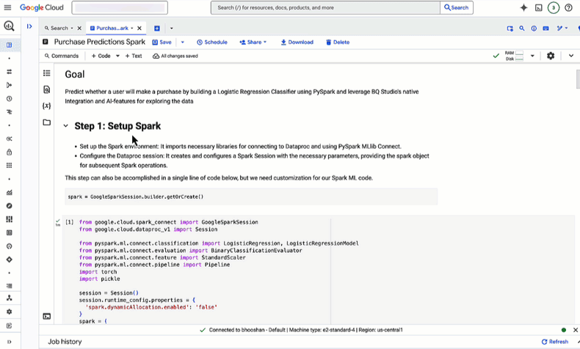Collapse the Step 1: Setup Spark section

pos(66,126)
